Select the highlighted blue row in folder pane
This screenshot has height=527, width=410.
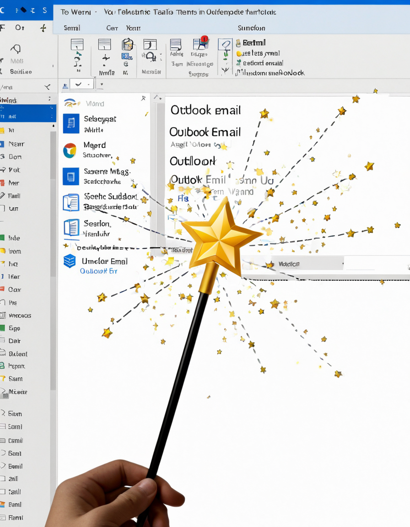click(x=28, y=113)
